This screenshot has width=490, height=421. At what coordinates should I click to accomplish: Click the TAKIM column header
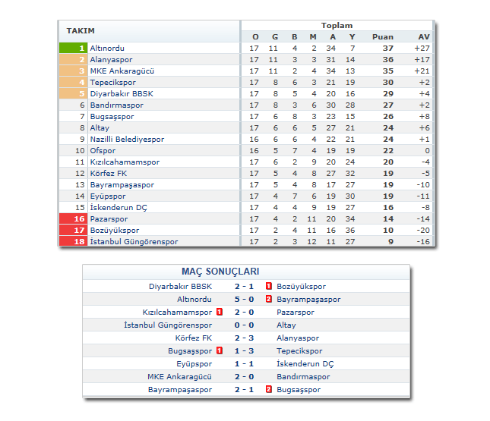tap(81, 30)
